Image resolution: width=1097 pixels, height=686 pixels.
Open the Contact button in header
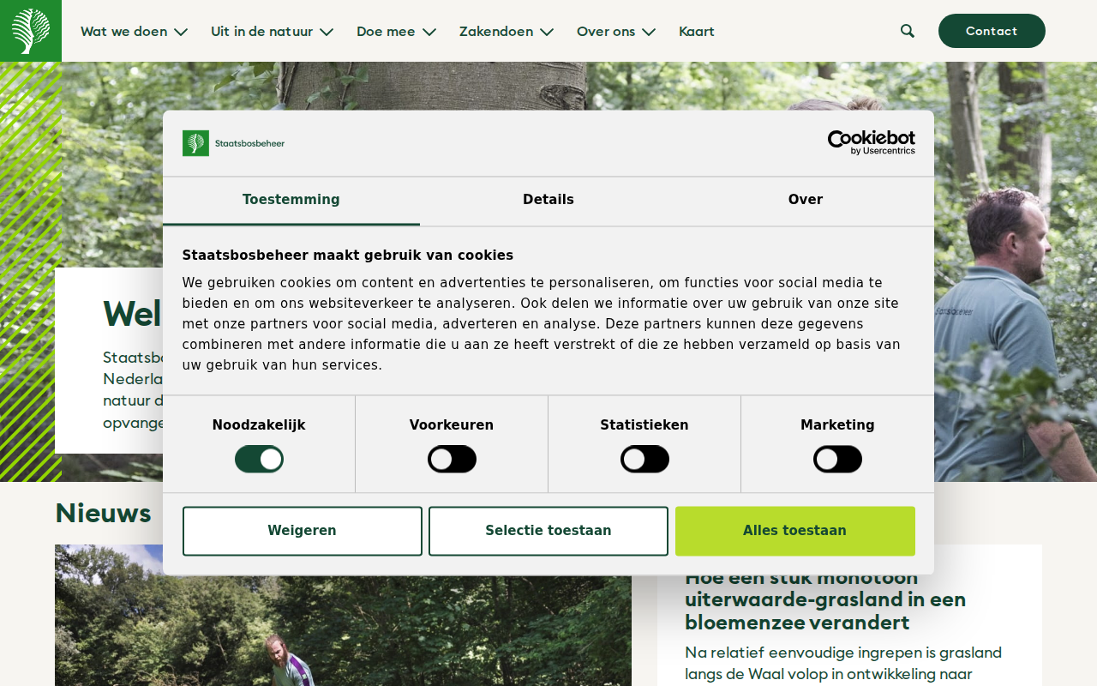point(992,31)
